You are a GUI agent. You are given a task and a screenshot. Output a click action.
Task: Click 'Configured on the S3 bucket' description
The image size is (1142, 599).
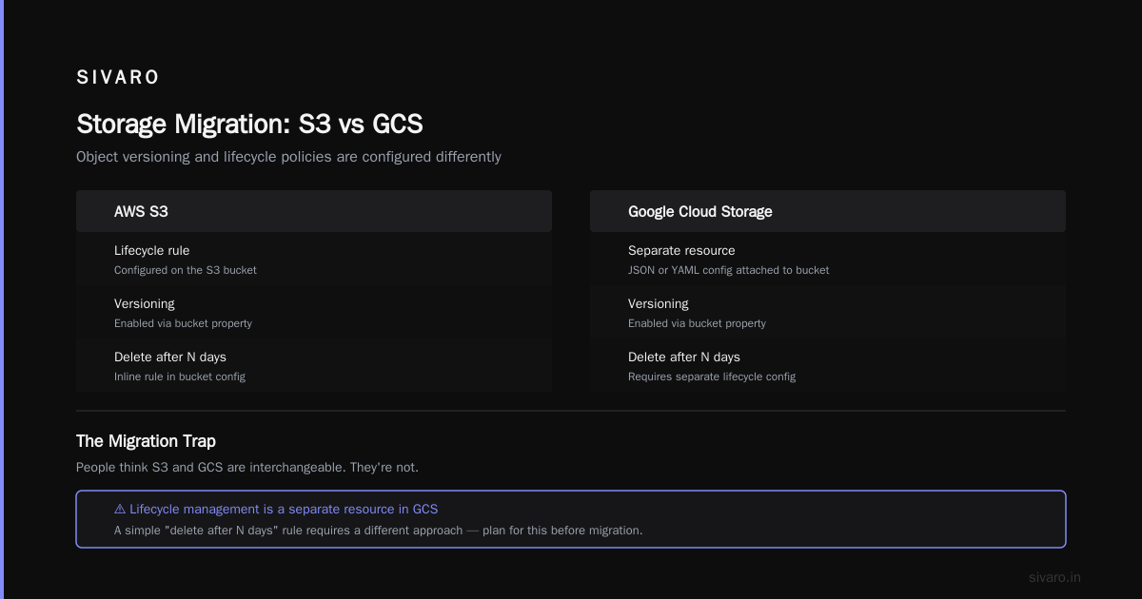coord(186,270)
